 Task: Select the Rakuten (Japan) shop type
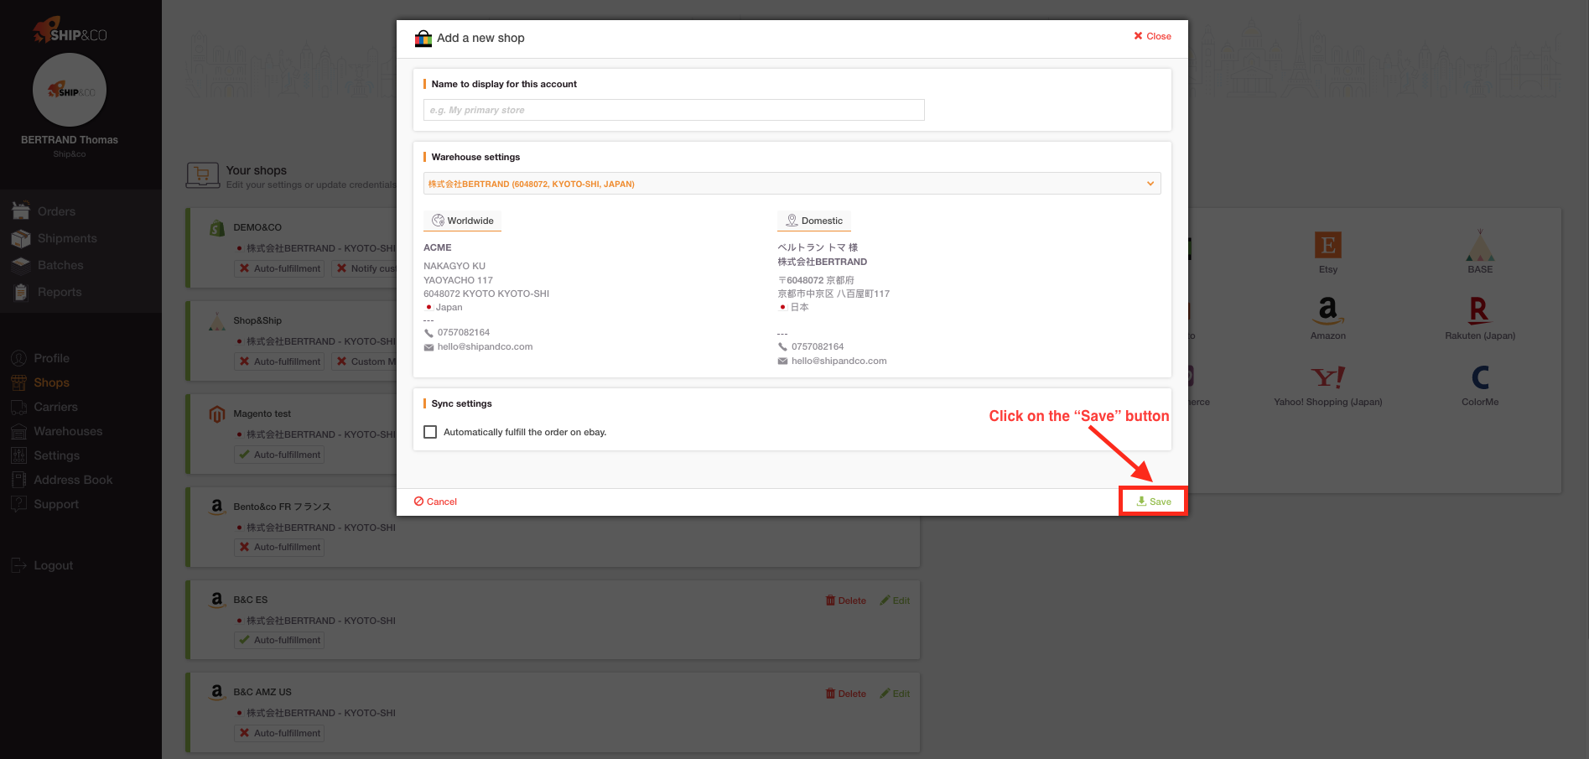point(1480,318)
